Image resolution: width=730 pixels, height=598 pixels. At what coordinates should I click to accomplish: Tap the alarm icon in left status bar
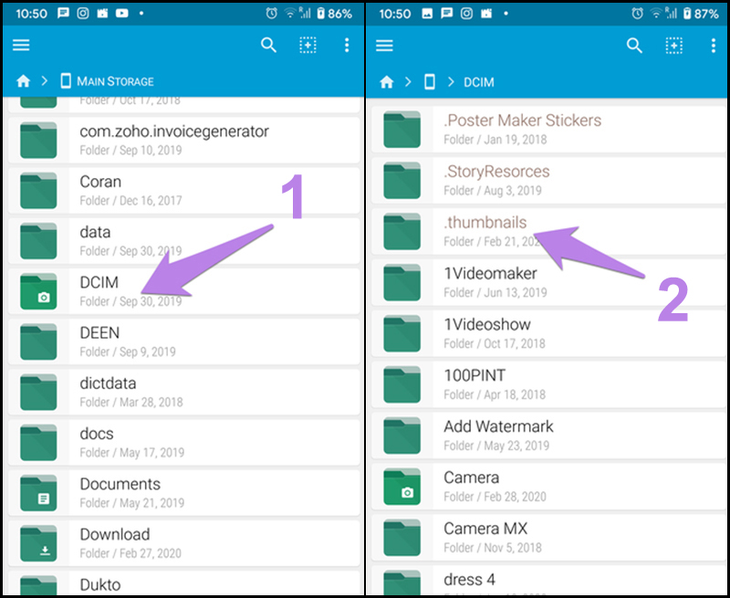pos(271,14)
